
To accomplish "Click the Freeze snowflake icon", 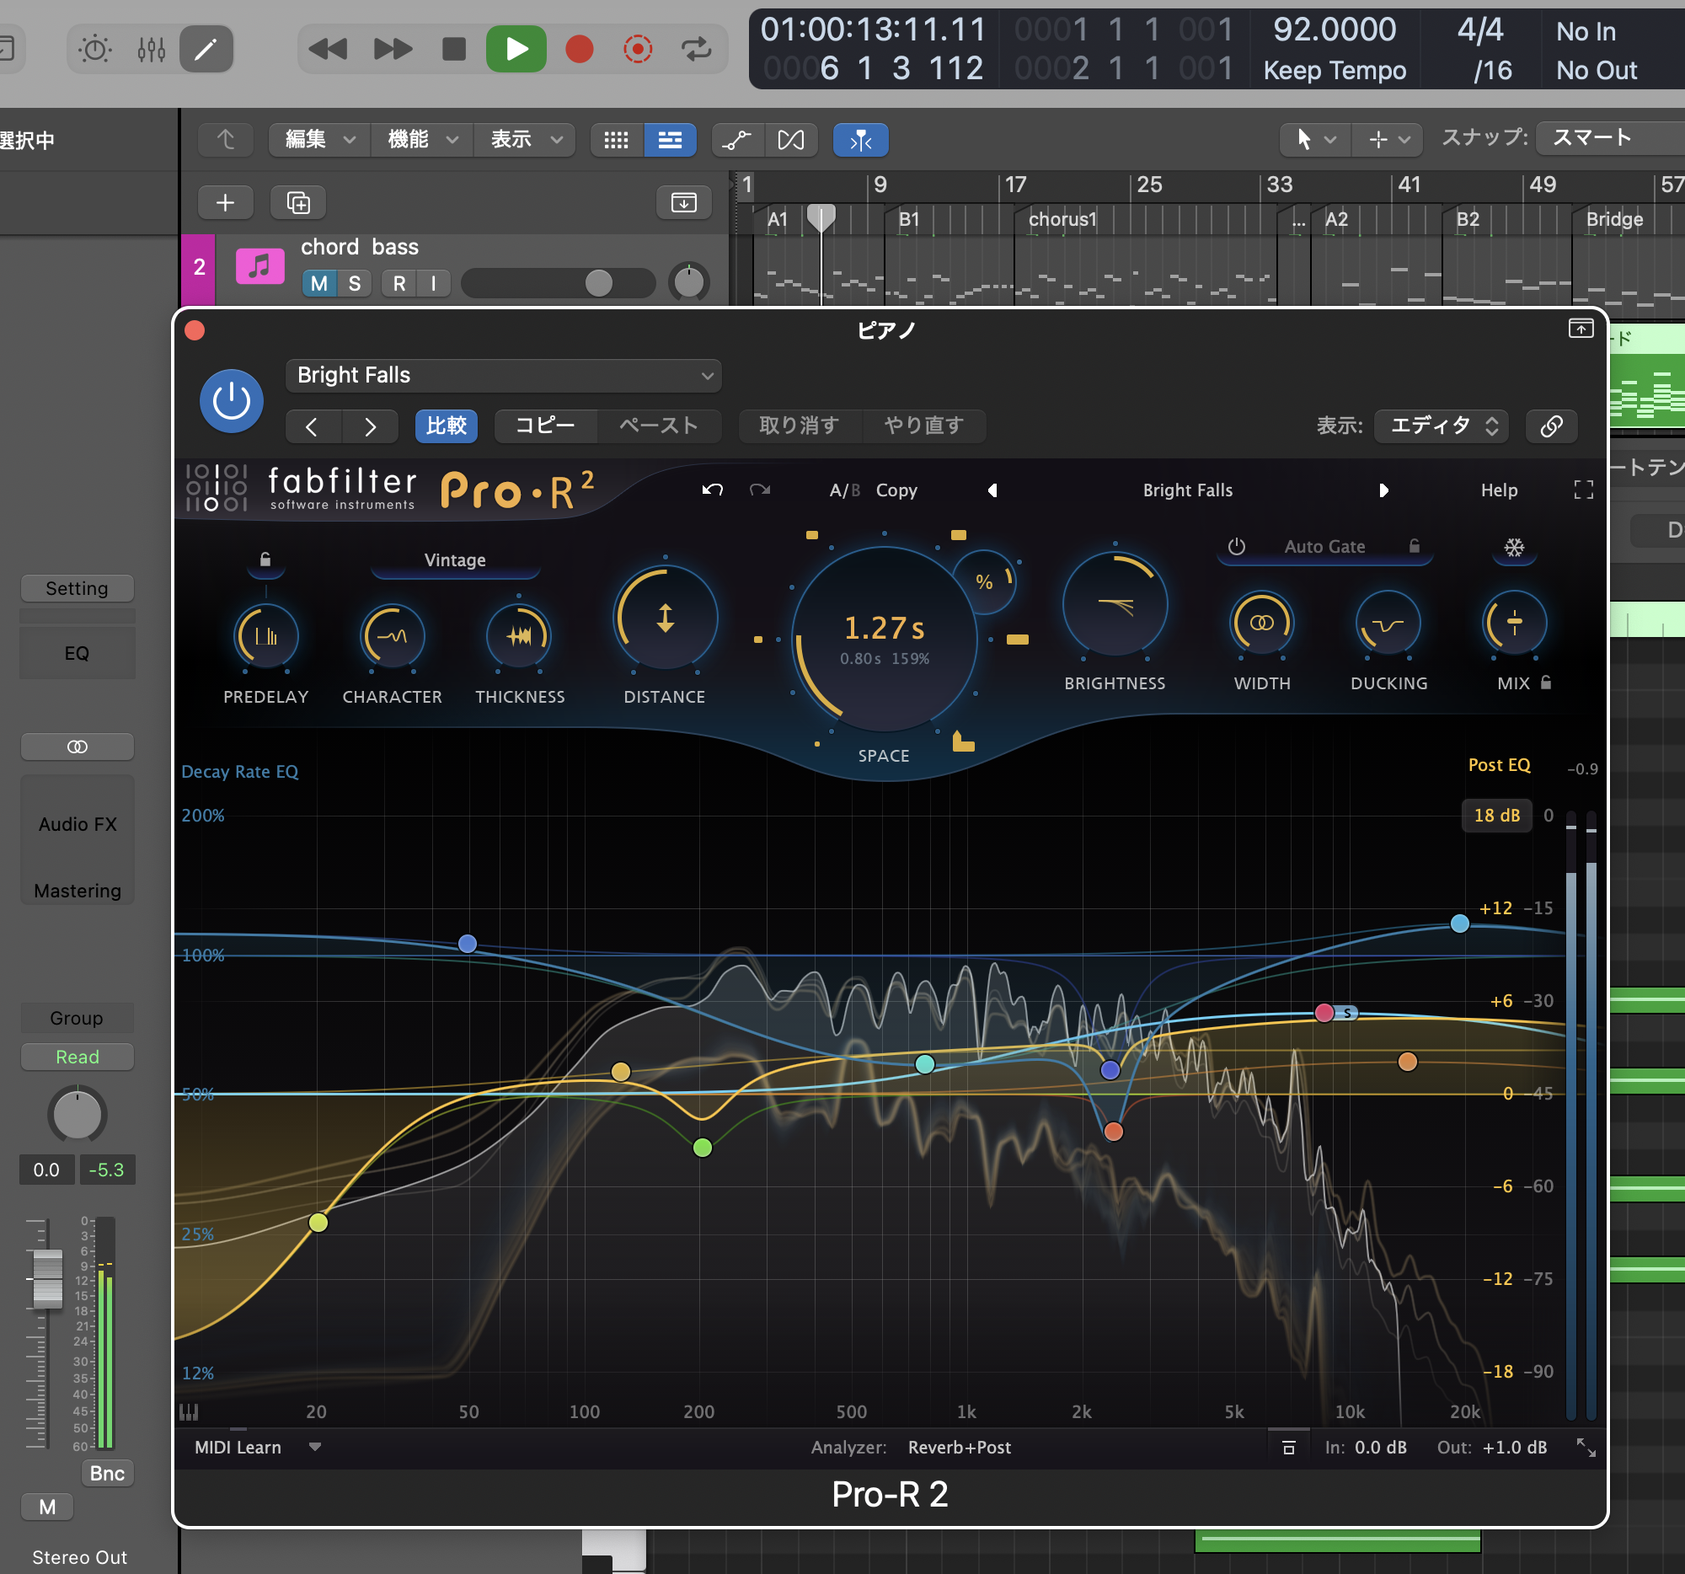I will 1514,548.
